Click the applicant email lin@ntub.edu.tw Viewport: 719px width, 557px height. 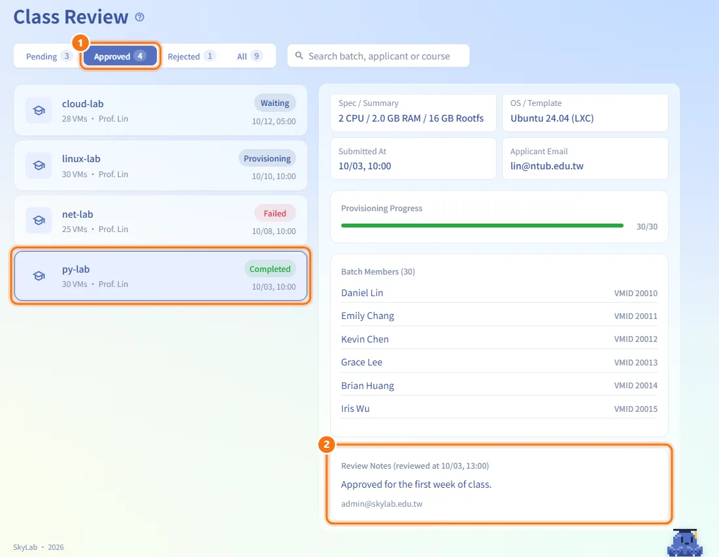(x=547, y=166)
